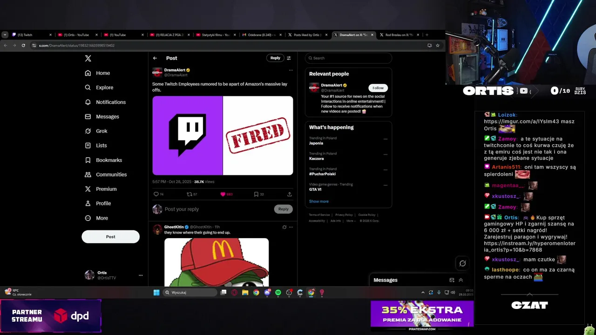Open DramaAlert post options three dots
596x335 pixels.
pos(291,70)
